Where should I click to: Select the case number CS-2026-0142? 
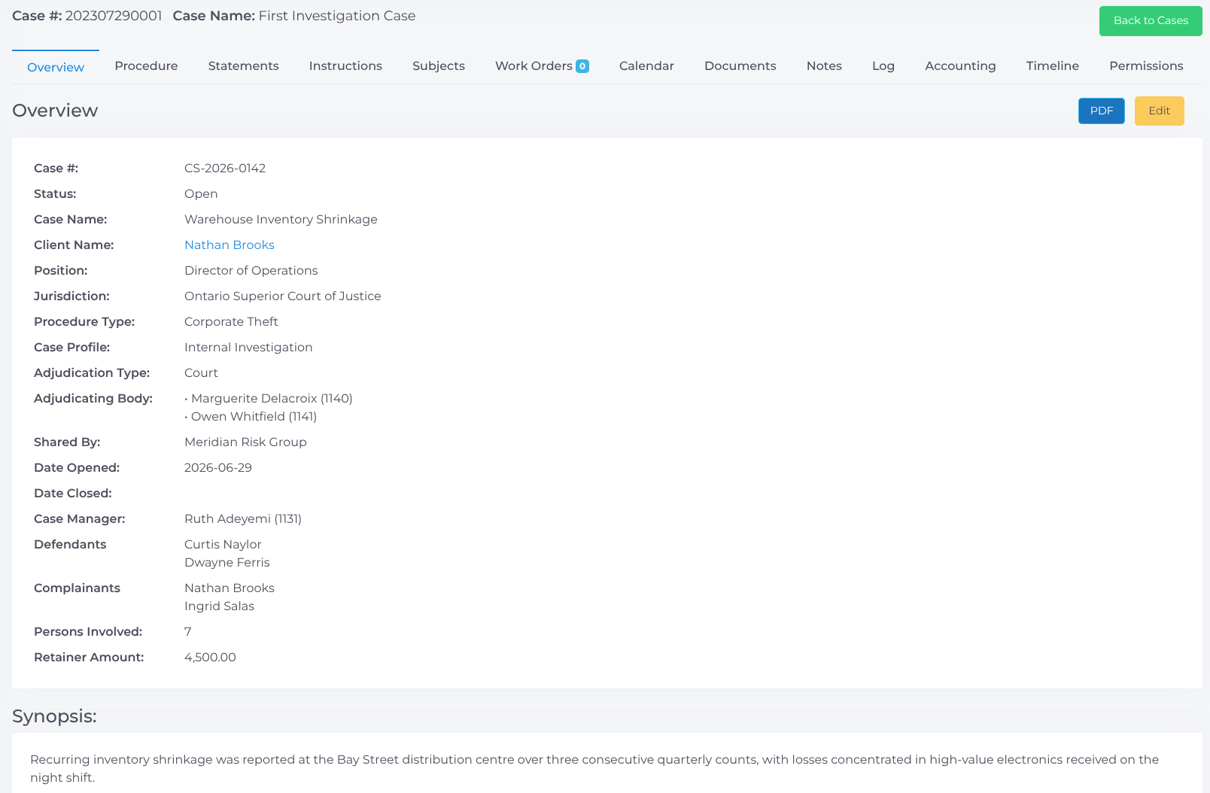tap(225, 169)
